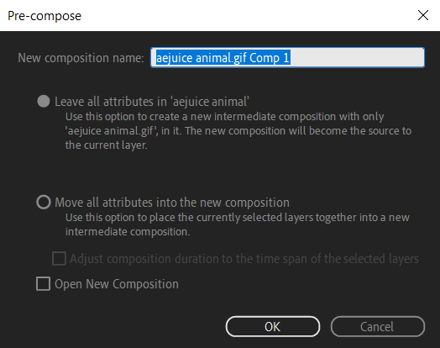Click the 'the current layer.' description line
The height and width of the screenshot is (348, 440).
coord(107,145)
